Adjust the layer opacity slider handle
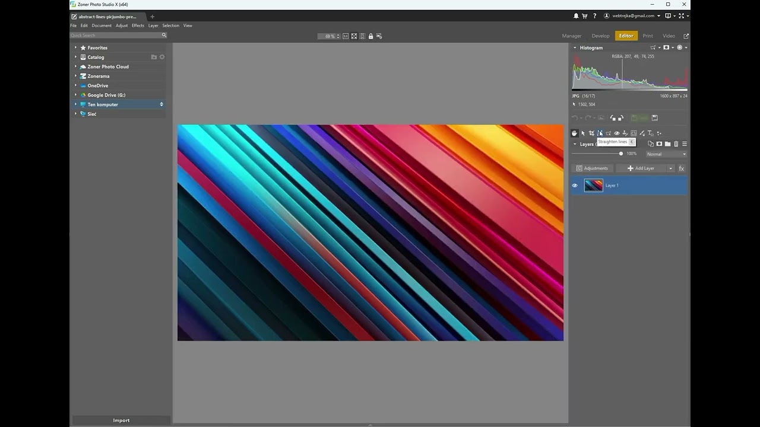760x427 pixels. (x=621, y=154)
